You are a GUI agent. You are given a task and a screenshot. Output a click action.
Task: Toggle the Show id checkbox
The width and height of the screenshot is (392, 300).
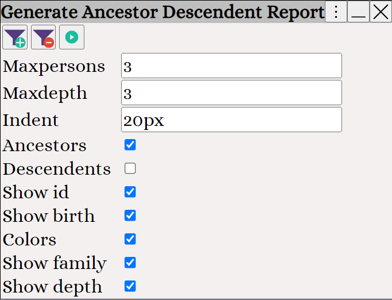[130, 192]
